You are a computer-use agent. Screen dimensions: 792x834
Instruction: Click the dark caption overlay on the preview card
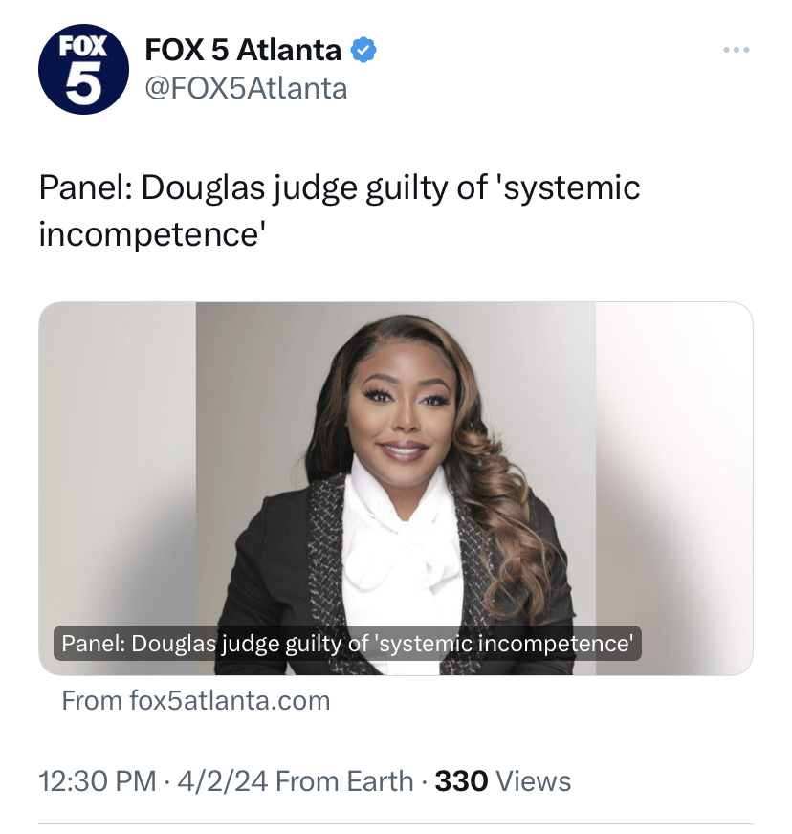[347, 644]
